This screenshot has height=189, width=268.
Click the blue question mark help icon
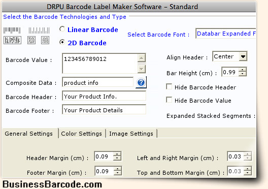pos(141,83)
